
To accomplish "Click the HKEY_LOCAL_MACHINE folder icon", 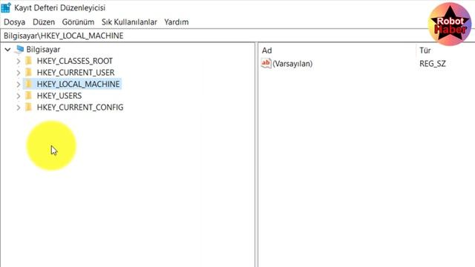I will pyautogui.click(x=28, y=84).
